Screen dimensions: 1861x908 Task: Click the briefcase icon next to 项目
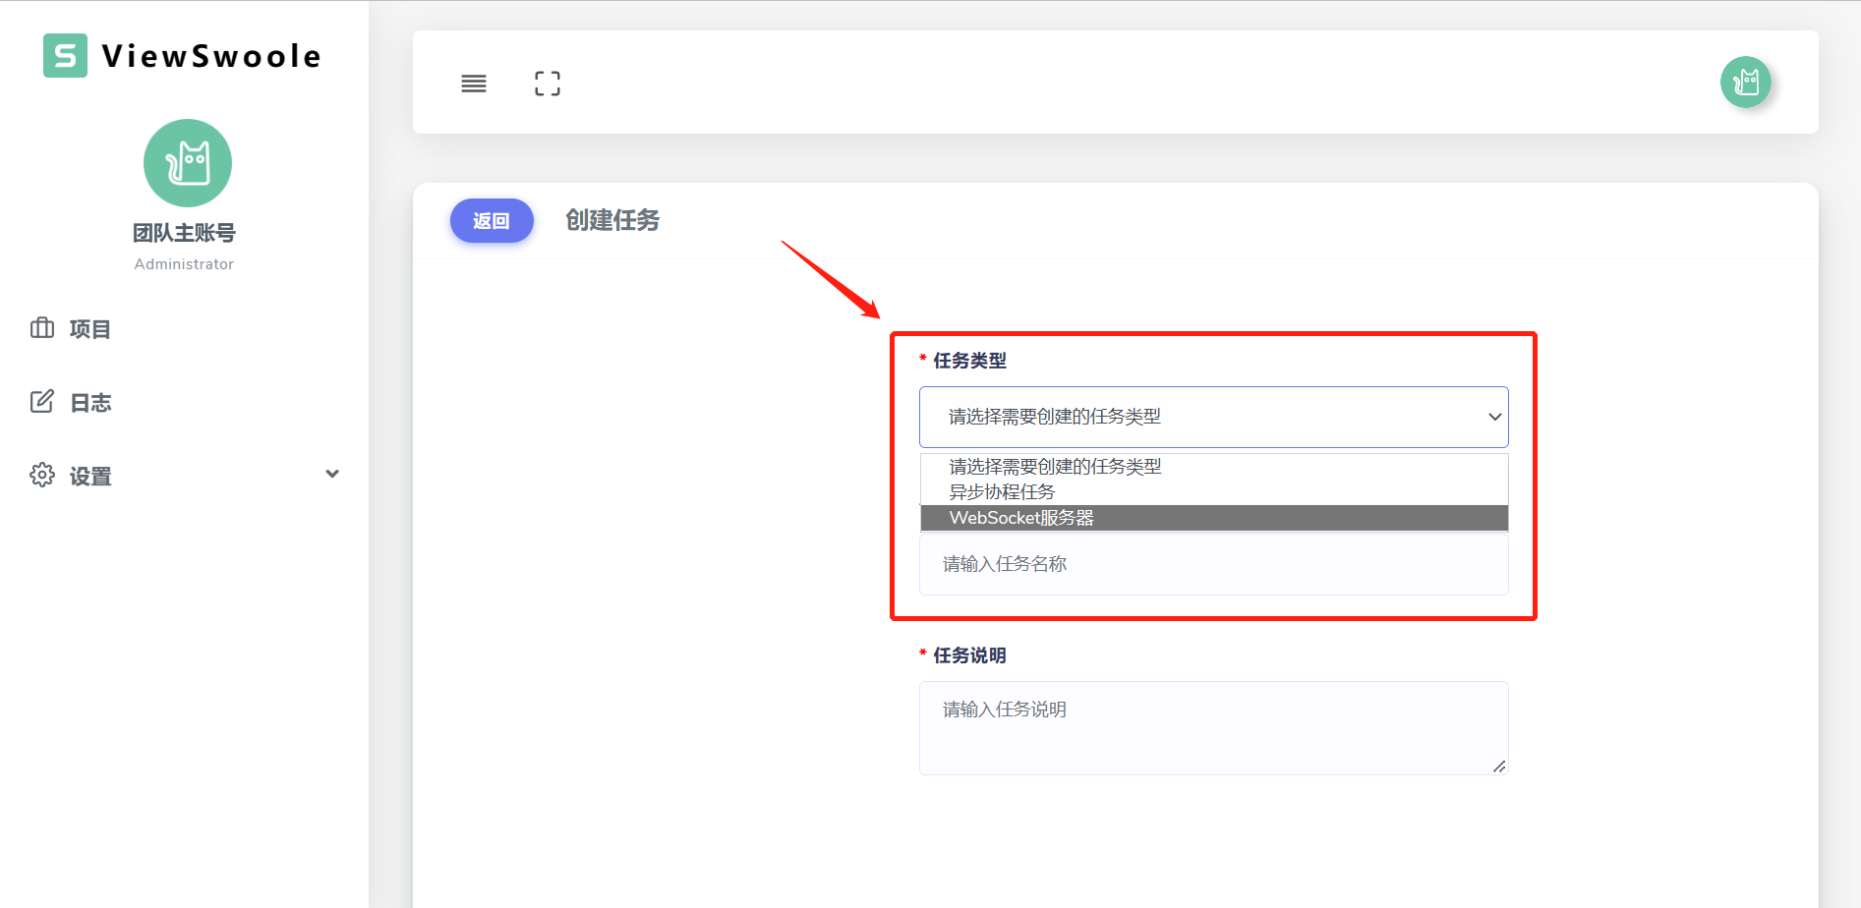pyautogui.click(x=42, y=328)
